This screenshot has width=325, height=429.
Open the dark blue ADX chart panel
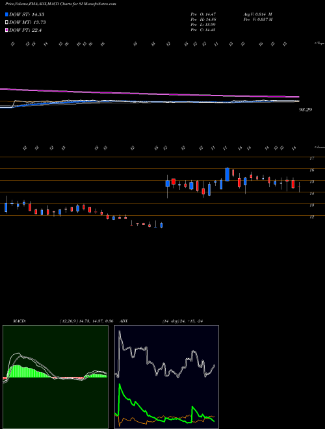[x=166, y=377]
